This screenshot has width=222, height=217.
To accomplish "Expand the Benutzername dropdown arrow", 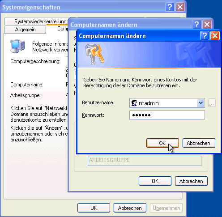I will click(201, 103).
